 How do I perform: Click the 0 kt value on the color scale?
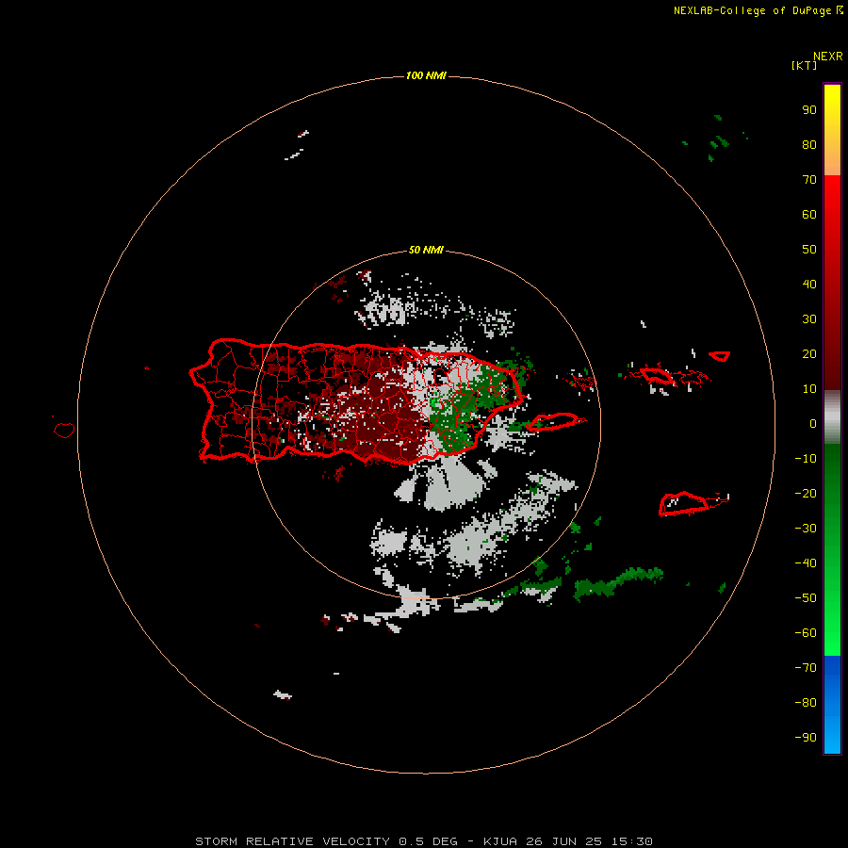pos(813,424)
